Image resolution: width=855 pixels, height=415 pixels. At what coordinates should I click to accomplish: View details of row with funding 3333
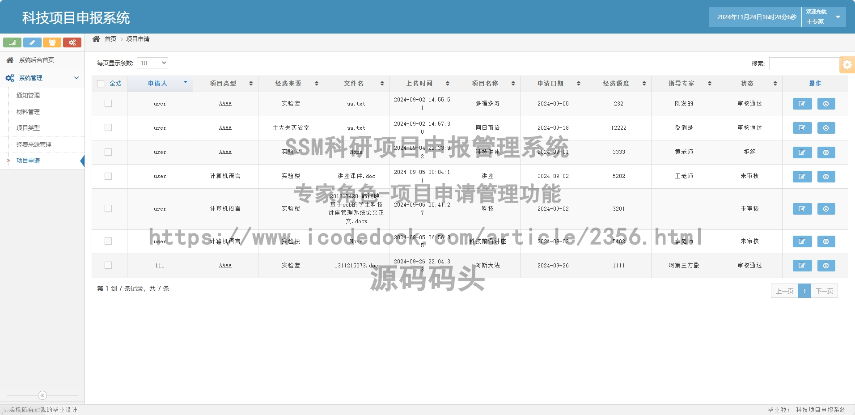click(x=826, y=152)
